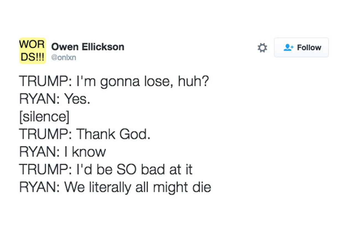The image size is (346, 229).
Task: Click the last "RYAN:" speaker label
Action: [x=40, y=187]
